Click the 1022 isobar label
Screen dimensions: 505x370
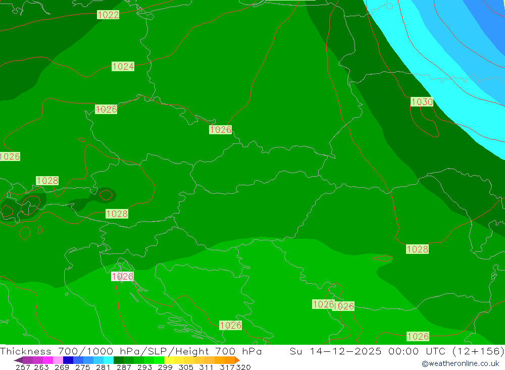click(108, 15)
